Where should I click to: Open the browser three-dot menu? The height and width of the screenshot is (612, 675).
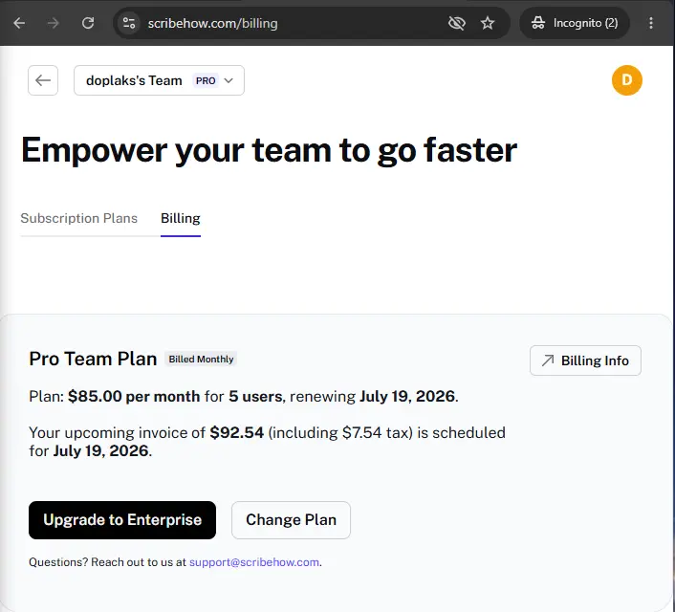click(x=651, y=23)
